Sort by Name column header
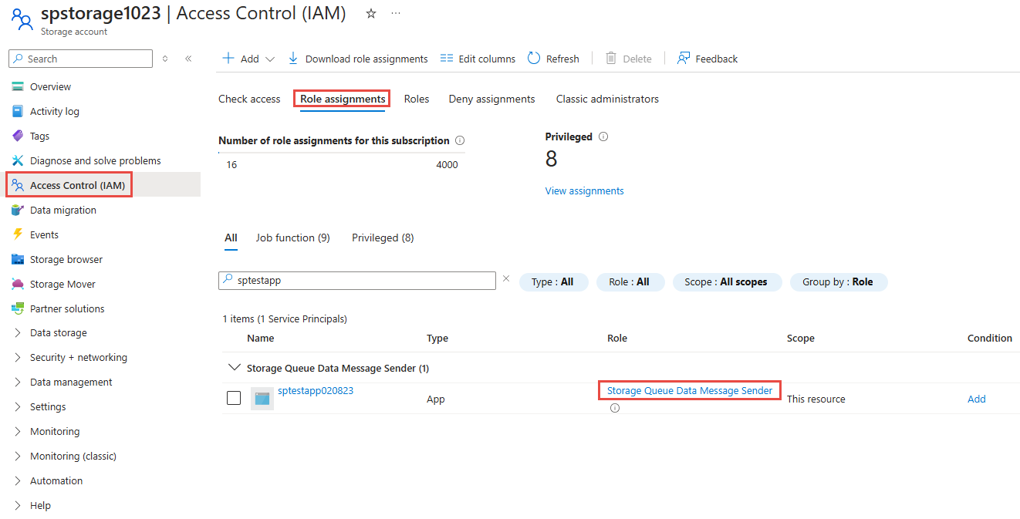The image size is (1020, 519). tap(260, 338)
